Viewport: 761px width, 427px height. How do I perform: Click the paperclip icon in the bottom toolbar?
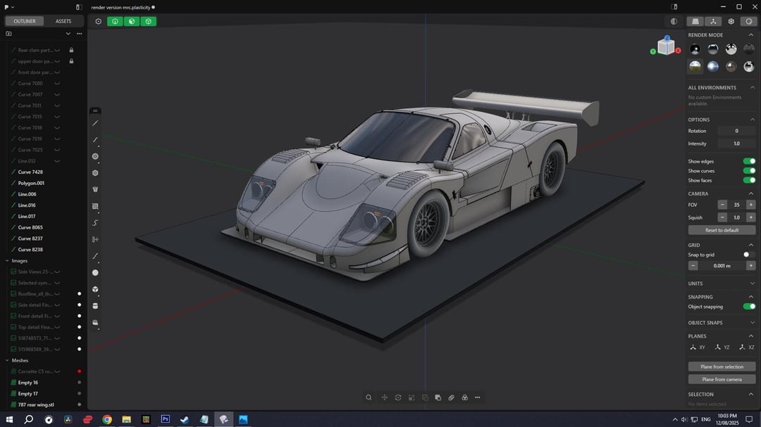[452, 397]
